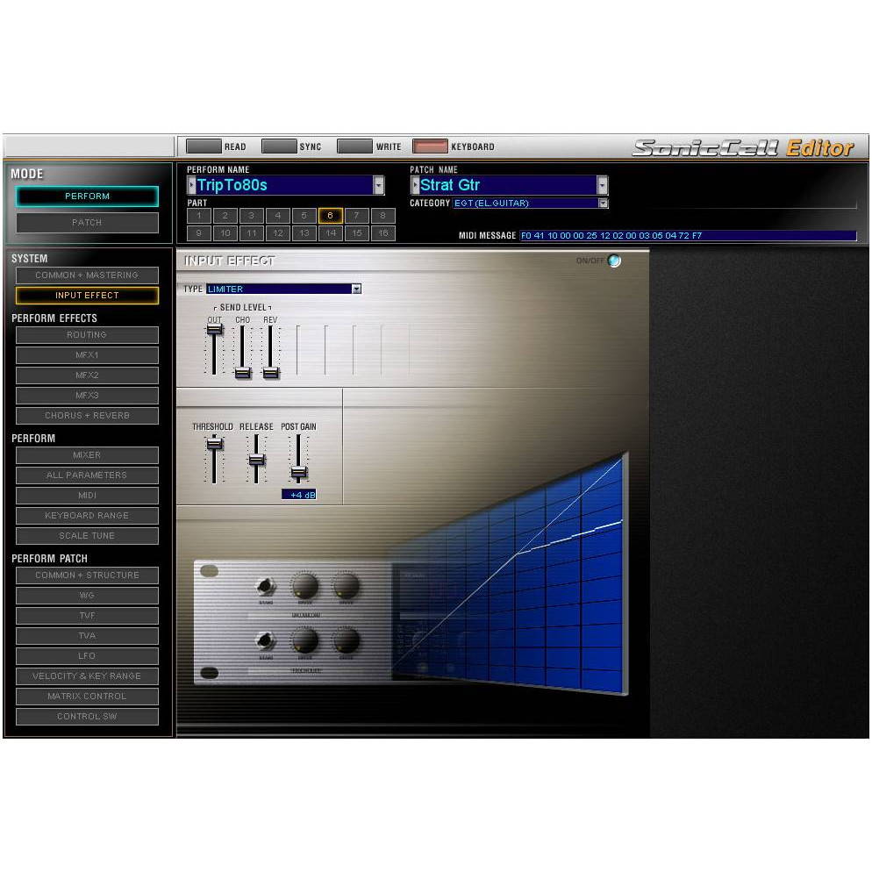Select part 7

coord(356,216)
